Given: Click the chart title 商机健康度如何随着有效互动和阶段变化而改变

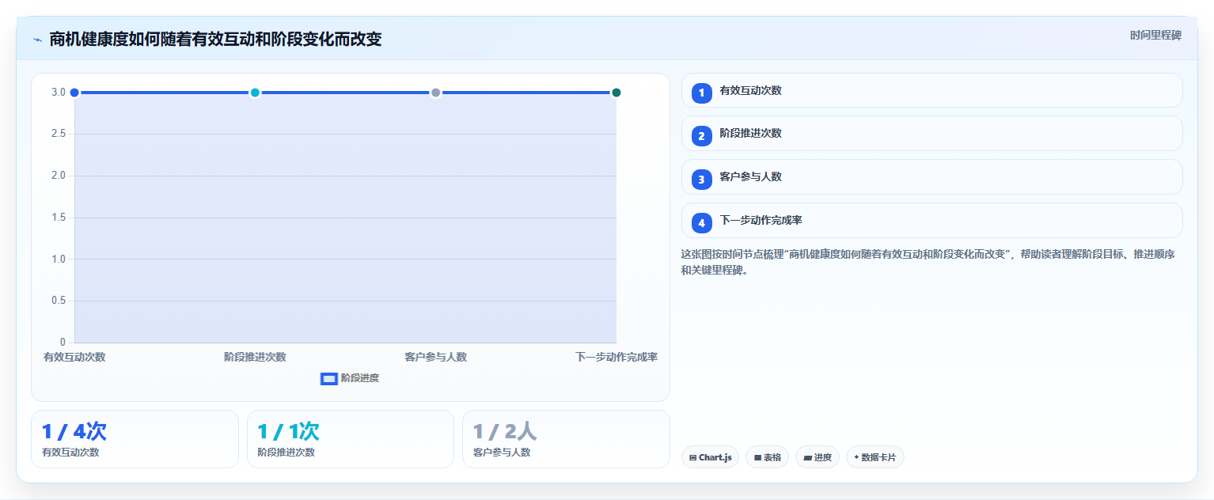Looking at the screenshot, I should 215,40.
